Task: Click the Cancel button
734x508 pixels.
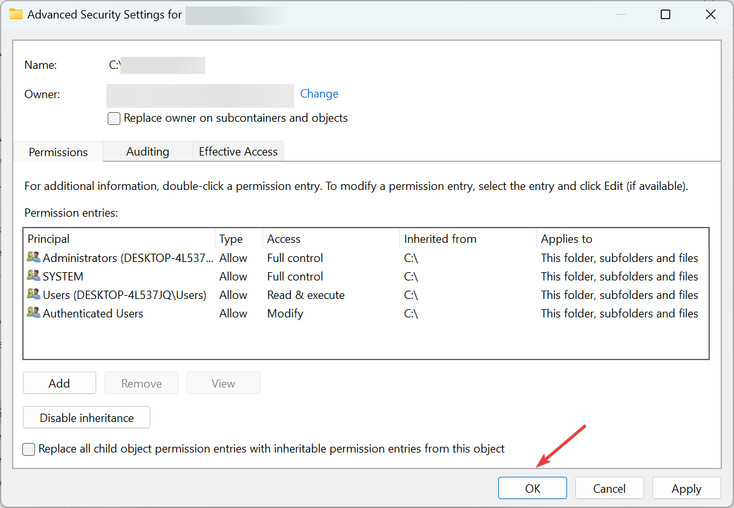Action: pyautogui.click(x=609, y=488)
